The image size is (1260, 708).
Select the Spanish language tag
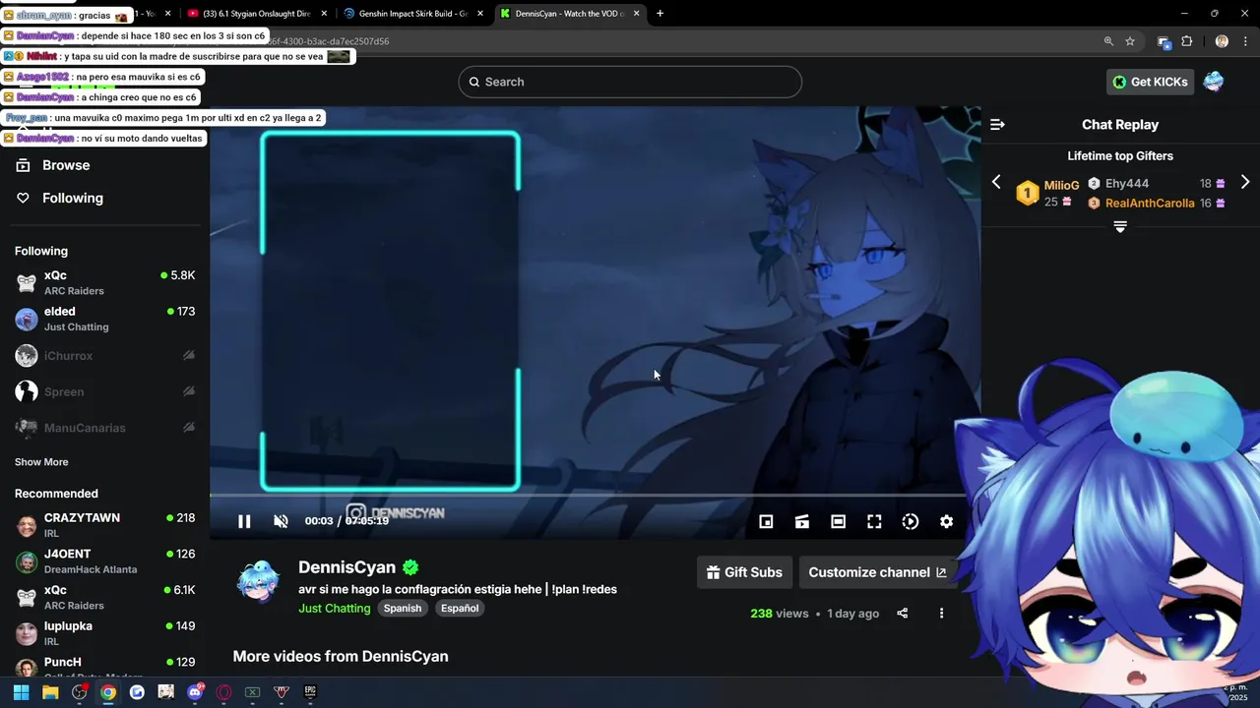(x=403, y=609)
